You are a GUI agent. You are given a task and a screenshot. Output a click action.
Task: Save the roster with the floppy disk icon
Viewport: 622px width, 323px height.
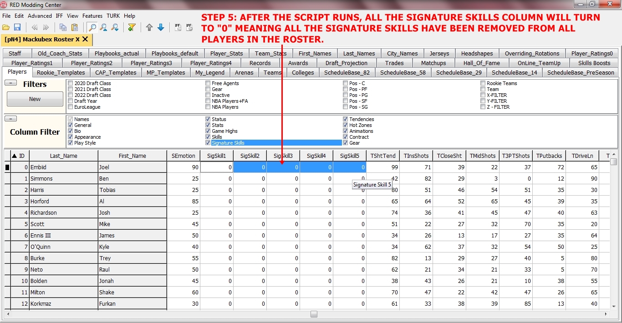tap(17, 28)
